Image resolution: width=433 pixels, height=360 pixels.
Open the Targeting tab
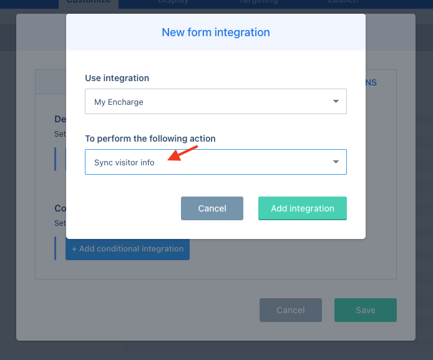(x=258, y=2)
